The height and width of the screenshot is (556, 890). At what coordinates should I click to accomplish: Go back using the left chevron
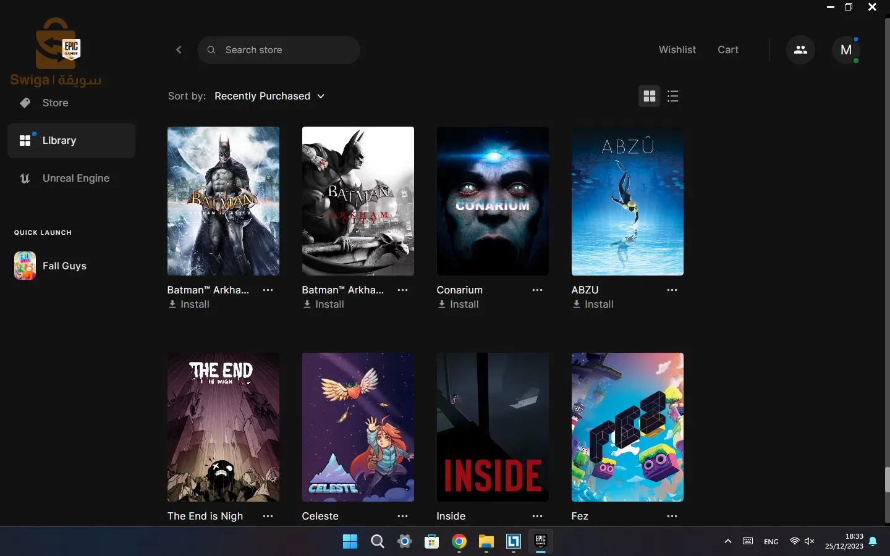pyautogui.click(x=179, y=50)
